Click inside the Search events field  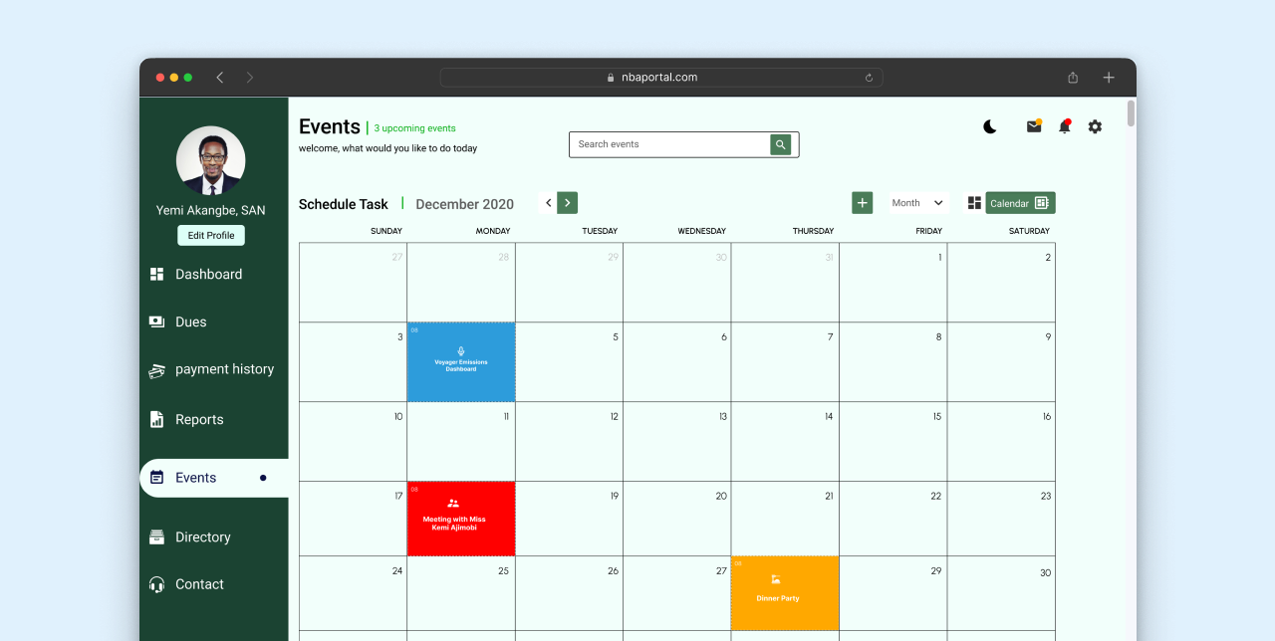[x=669, y=144]
